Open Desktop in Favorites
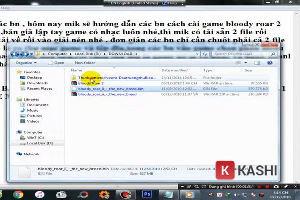Screen dimensions: 300x200 click(x=34, y=77)
